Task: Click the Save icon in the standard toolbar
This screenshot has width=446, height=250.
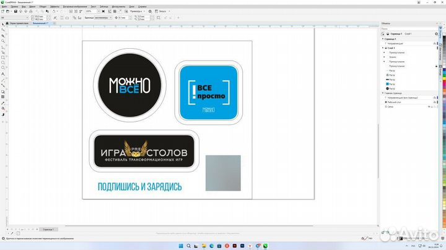Action: coord(15,11)
